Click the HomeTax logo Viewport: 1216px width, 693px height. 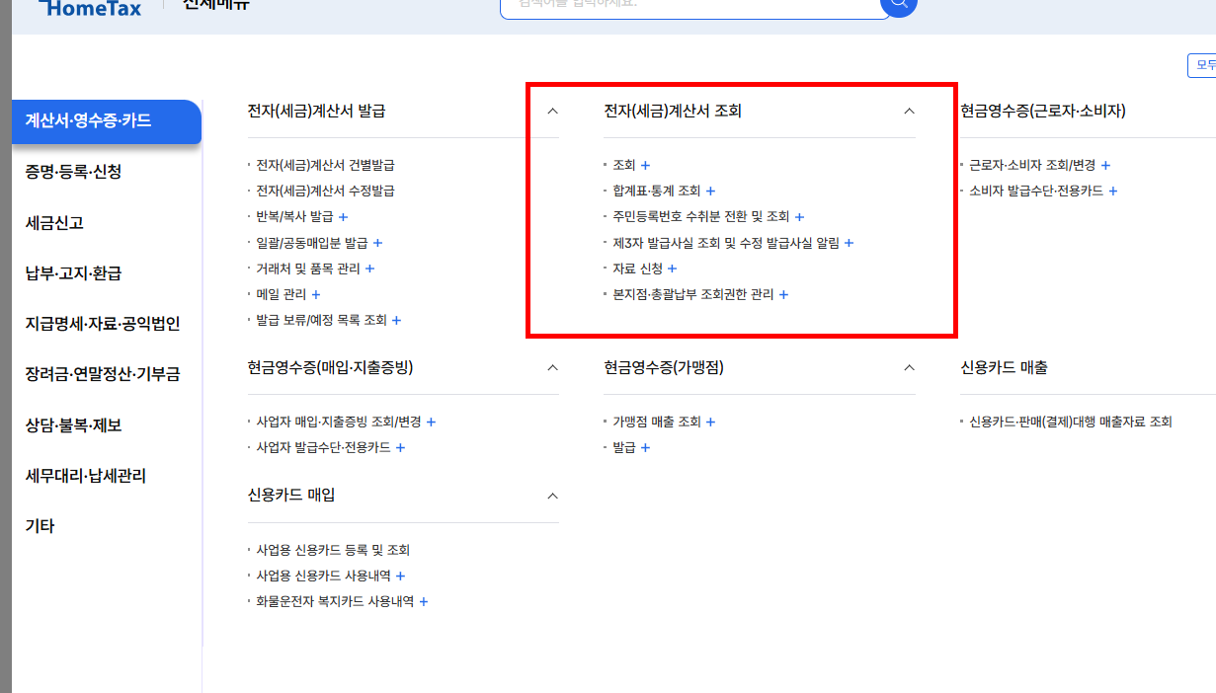[89, 8]
